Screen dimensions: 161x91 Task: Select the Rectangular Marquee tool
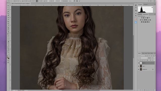point(8,8)
